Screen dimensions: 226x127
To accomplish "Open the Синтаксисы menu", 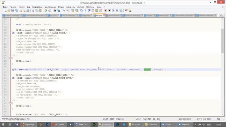I will 50,7.
